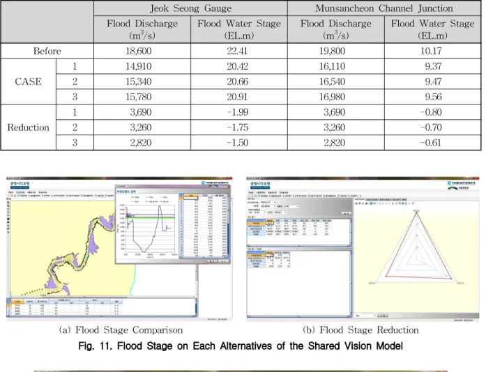The height and width of the screenshot is (372, 486).
Task: Click the '(b) Flood Stage Reduction' caption
Action: coord(360,330)
